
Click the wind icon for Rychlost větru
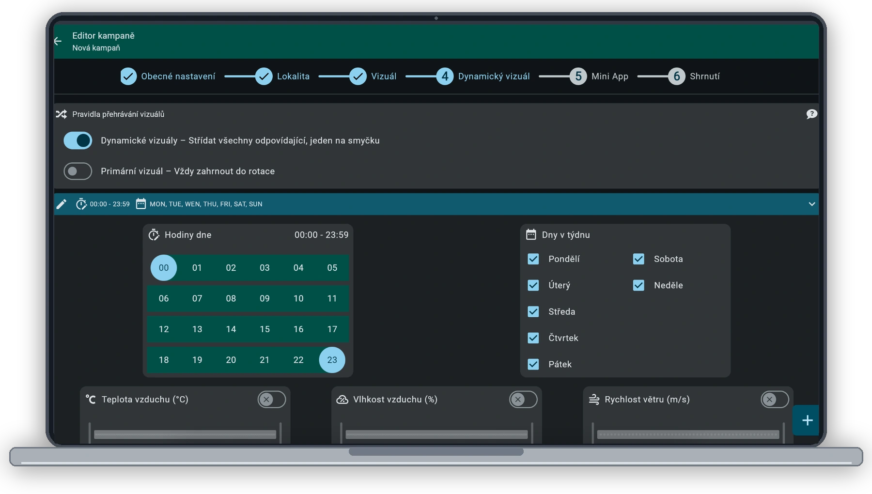pyautogui.click(x=594, y=400)
